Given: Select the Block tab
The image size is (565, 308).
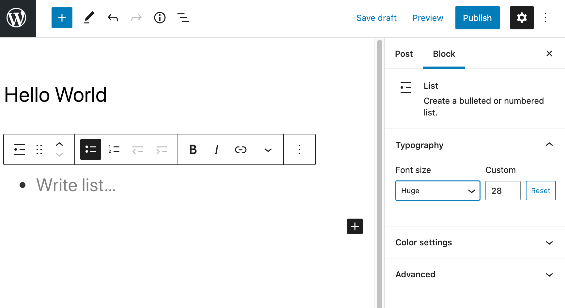Looking at the screenshot, I should (x=444, y=54).
